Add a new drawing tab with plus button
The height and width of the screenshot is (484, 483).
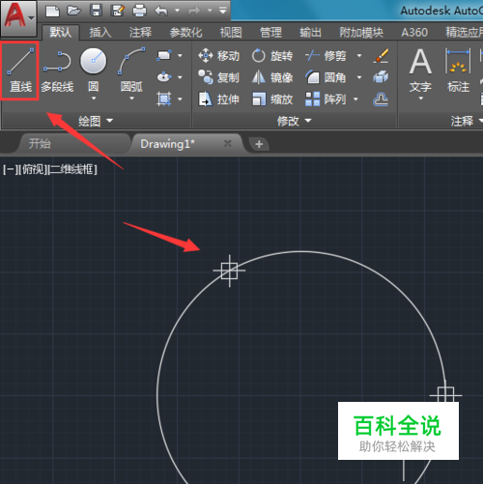pyautogui.click(x=259, y=144)
